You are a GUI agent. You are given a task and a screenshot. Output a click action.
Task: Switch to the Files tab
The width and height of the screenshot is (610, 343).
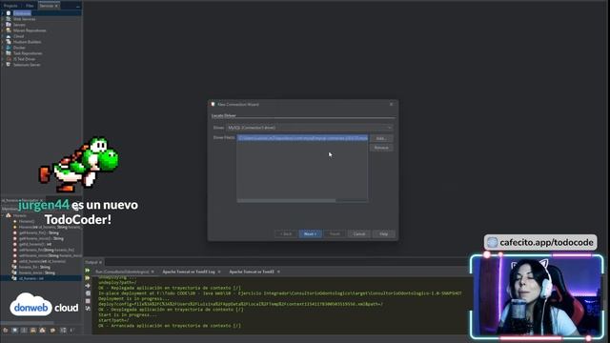tap(30, 6)
